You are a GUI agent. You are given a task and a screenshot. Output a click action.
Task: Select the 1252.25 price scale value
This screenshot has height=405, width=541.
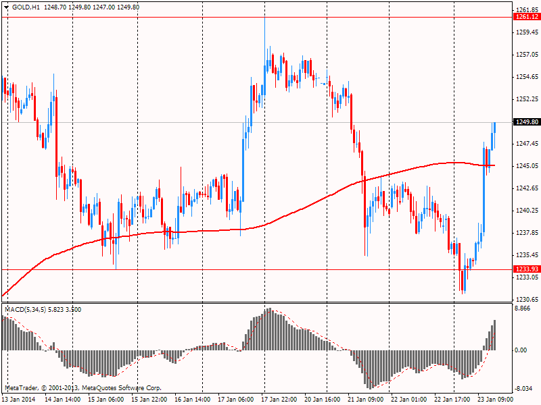point(527,99)
